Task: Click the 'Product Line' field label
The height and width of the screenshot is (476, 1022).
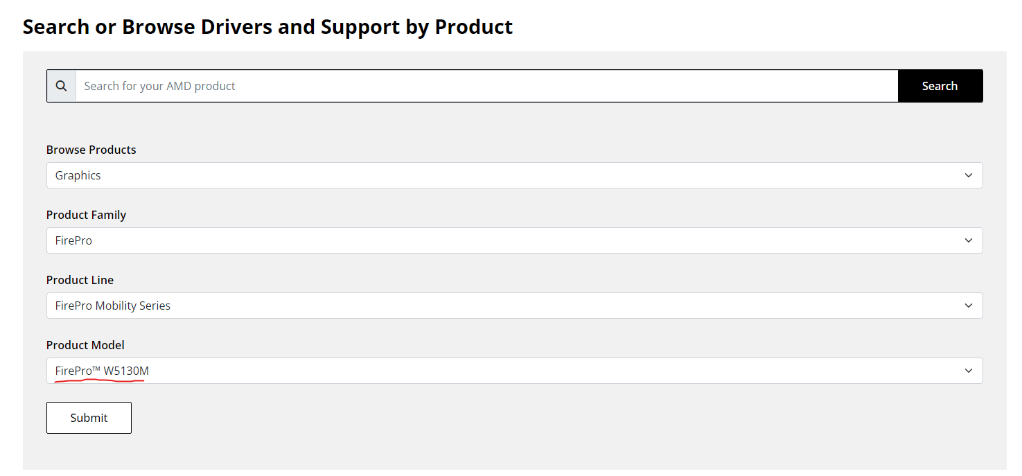Action: [80, 280]
